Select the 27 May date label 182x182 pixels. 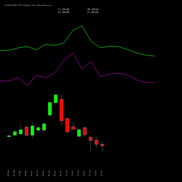pyautogui.click(x=20, y=173)
